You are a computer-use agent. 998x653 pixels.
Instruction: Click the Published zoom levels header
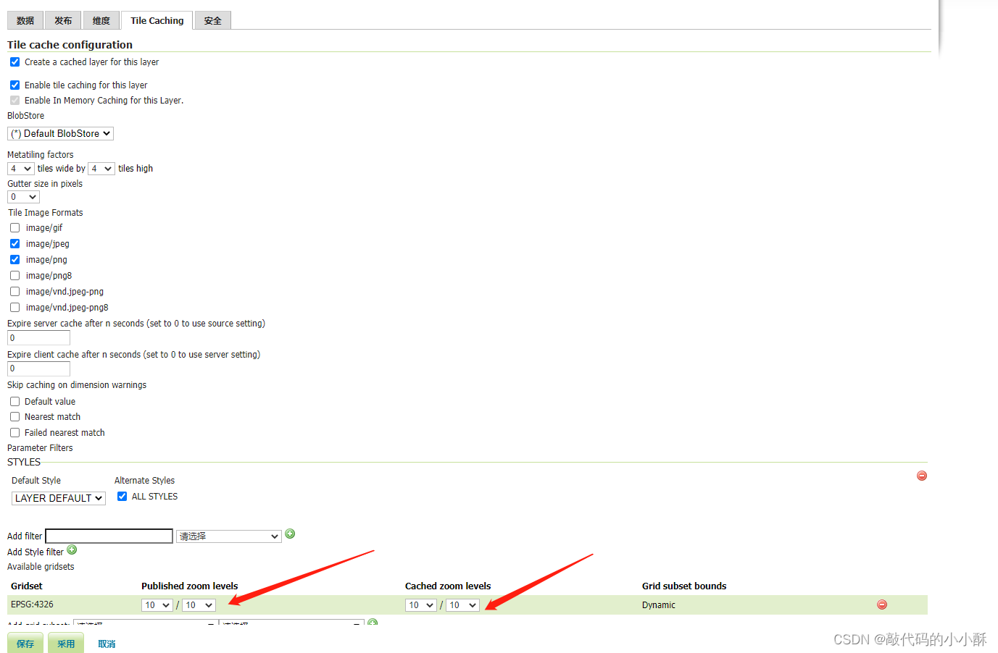(x=190, y=586)
